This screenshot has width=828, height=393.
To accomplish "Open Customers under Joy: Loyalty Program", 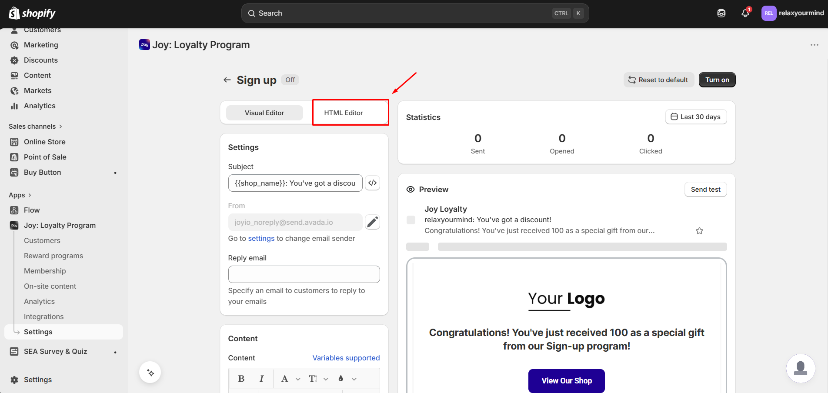I will (42, 240).
